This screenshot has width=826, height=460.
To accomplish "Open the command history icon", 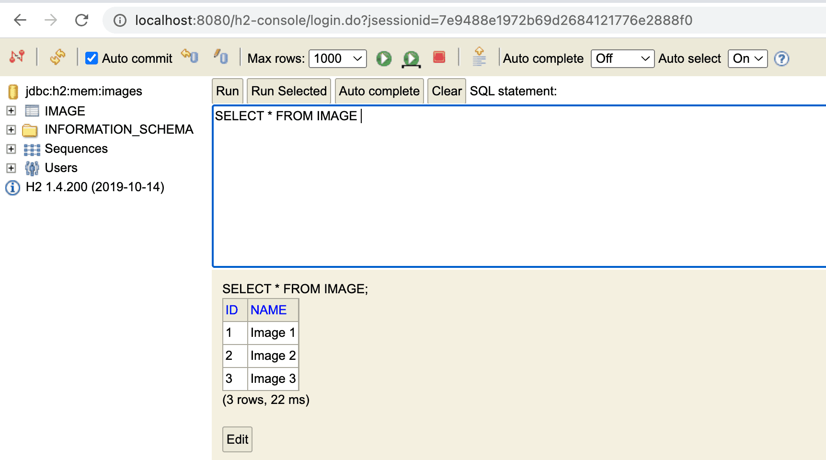I will (x=479, y=57).
